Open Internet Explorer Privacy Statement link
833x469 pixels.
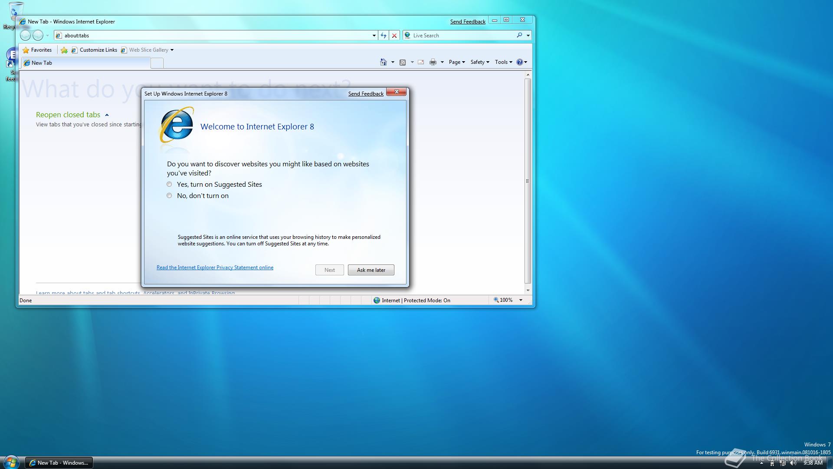click(215, 268)
